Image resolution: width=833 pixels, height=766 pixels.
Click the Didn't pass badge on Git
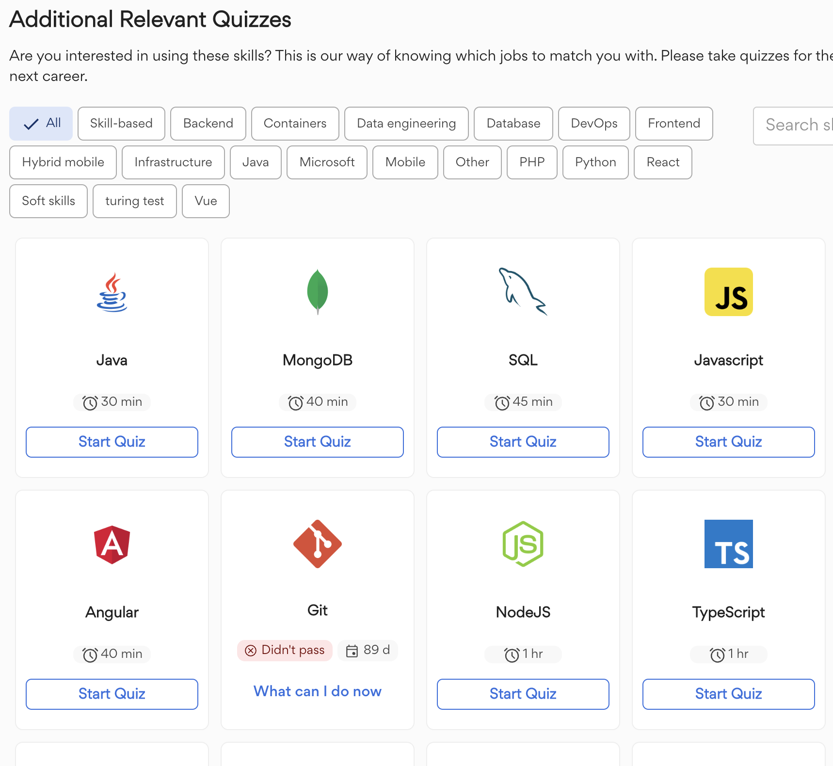[285, 651]
